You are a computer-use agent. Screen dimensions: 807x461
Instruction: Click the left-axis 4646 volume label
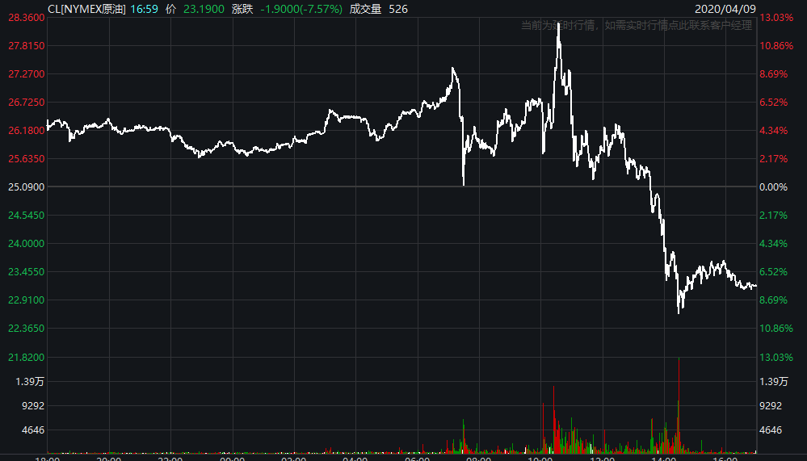coord(33,430)
